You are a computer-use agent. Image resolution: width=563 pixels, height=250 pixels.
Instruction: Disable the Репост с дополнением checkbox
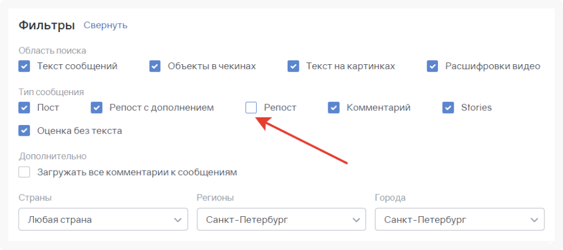click(97, 108)
